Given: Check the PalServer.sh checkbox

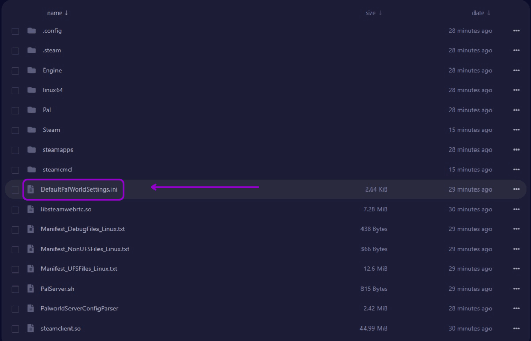Looking at the screenshot, I should coord(15,289).
